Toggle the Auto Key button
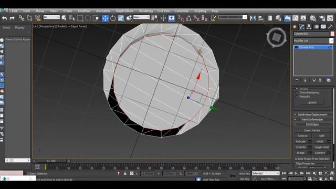336x189 pixels. 245,174
